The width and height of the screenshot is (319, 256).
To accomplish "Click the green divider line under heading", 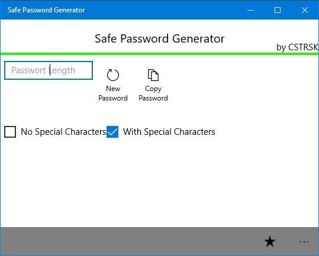I will coord(160,54).
